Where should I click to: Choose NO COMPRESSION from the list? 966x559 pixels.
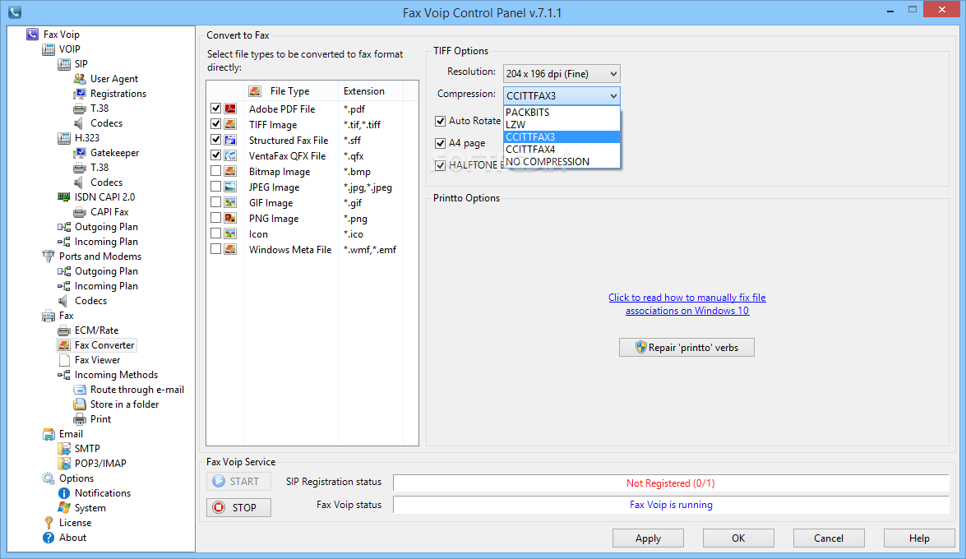pos(562,161)
